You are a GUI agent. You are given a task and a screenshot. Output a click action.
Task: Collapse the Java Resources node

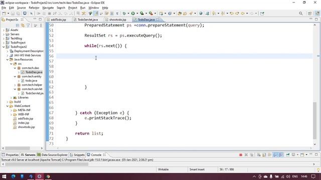click(x=8, y=59)
